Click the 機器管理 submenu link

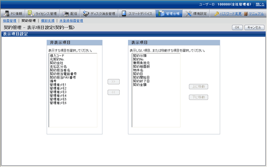pyautogui.click(x=10, y=20)
